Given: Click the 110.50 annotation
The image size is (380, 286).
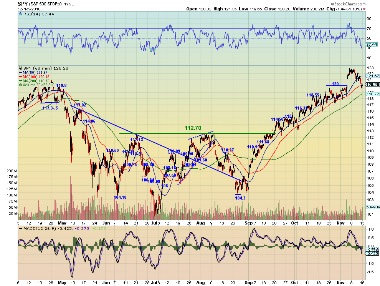Looking at the screenshot, I should [x=112, y=151].
